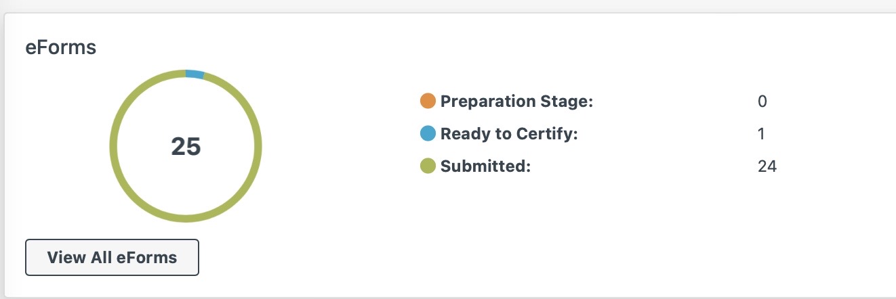The height and width of the screenshot is (299, 896).
Task: Click the bottom arc of the green donut ring
Action: (x=186, y=218)
